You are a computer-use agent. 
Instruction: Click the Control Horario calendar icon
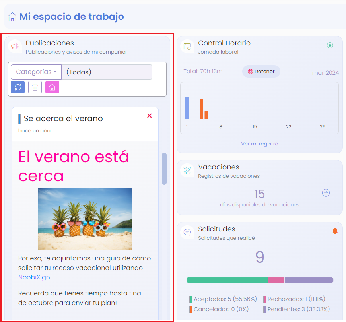(x=187, y=47)
